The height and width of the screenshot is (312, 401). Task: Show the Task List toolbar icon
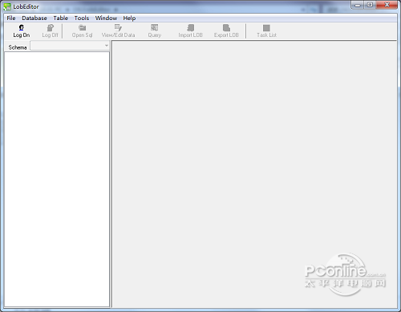[266, 28]
